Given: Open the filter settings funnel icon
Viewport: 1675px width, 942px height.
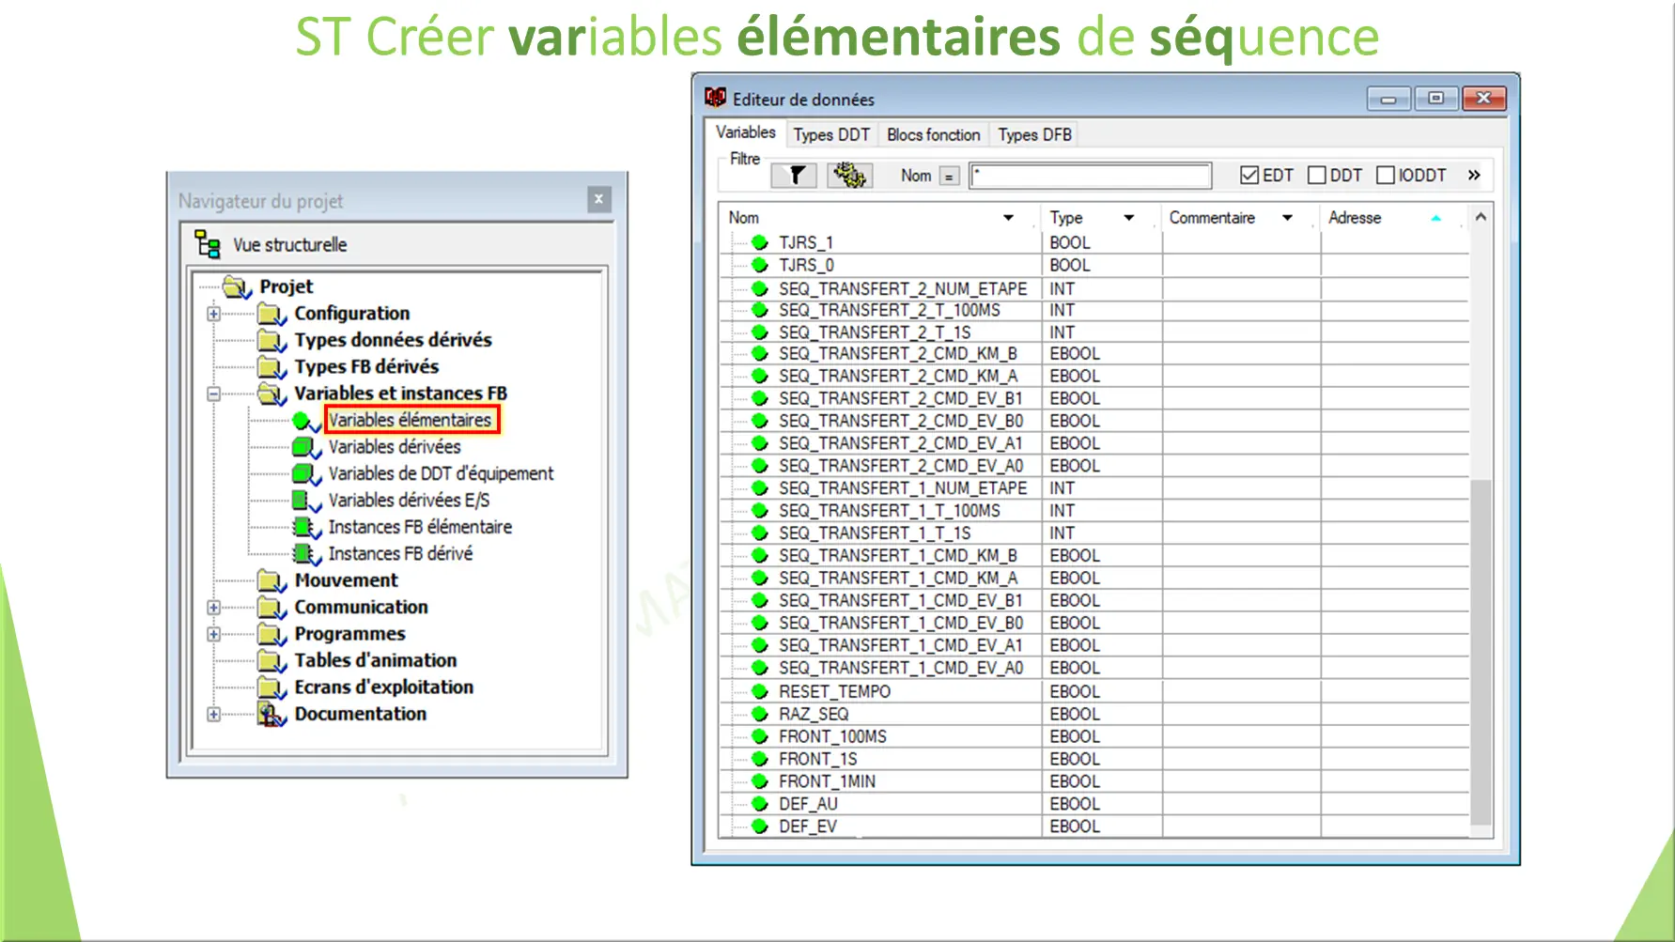Looking at the screenshot, I should [x=792, y=175].
